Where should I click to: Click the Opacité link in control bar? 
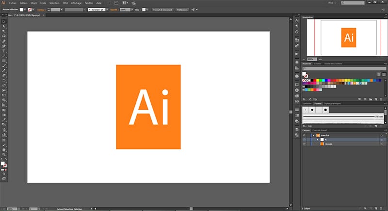[114, 10]
